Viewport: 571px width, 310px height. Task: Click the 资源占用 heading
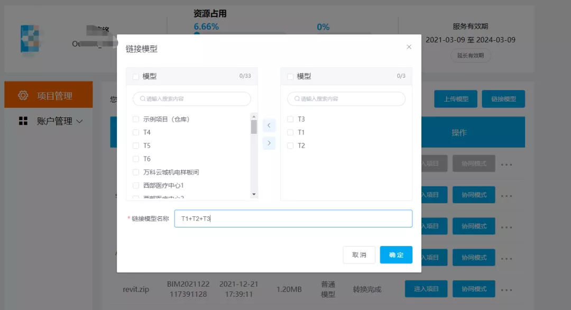[210, 13]
